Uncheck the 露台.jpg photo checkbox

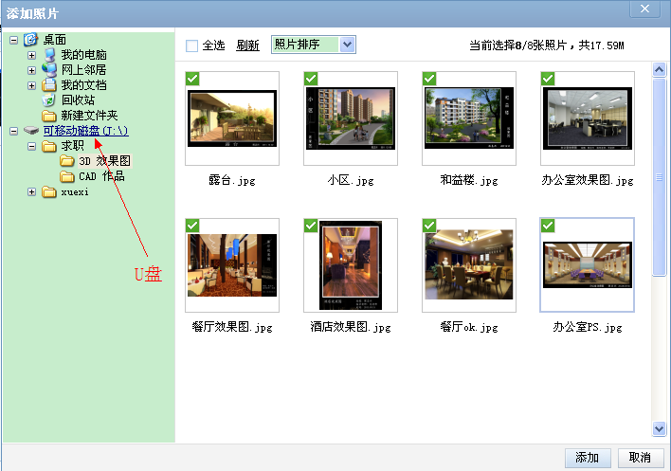[192, 79]
